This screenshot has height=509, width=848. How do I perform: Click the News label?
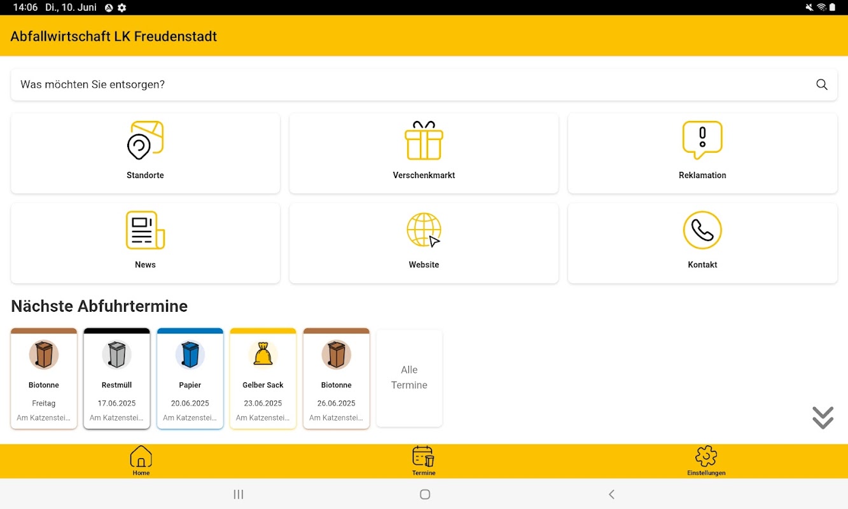(146, 265)
